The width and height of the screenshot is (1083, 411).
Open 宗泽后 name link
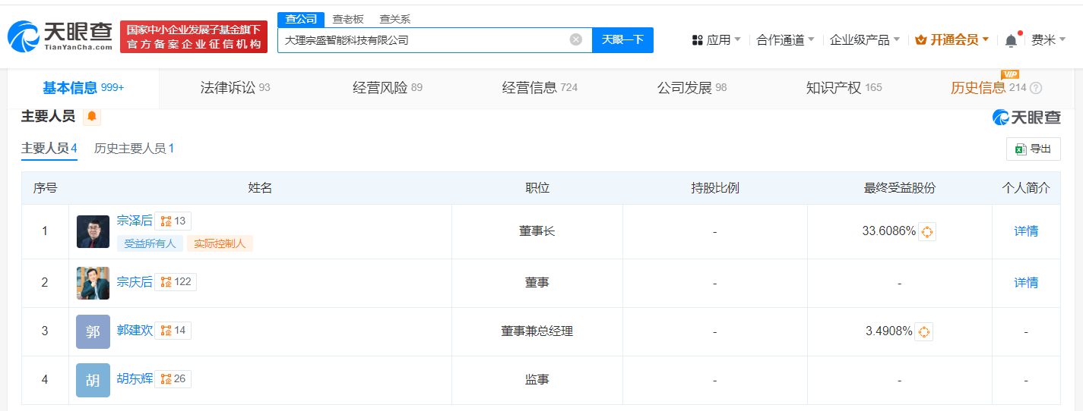[x=135, y=221]
